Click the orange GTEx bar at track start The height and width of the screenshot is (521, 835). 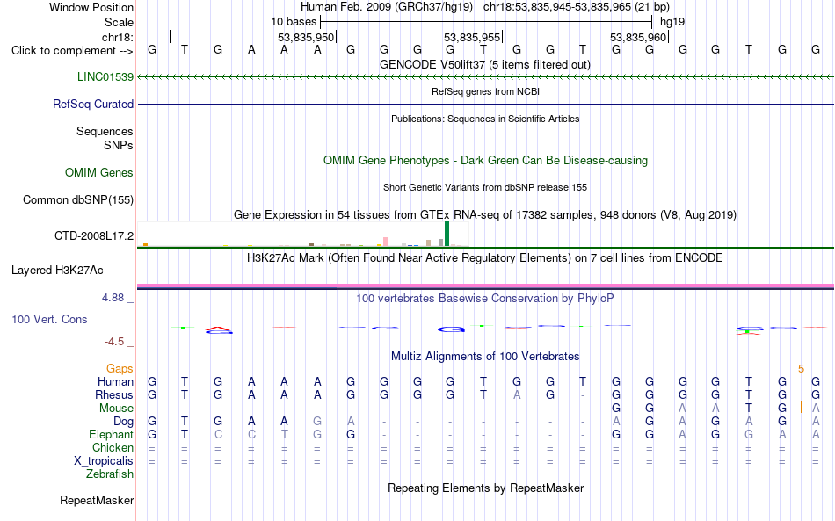(145, 245)
